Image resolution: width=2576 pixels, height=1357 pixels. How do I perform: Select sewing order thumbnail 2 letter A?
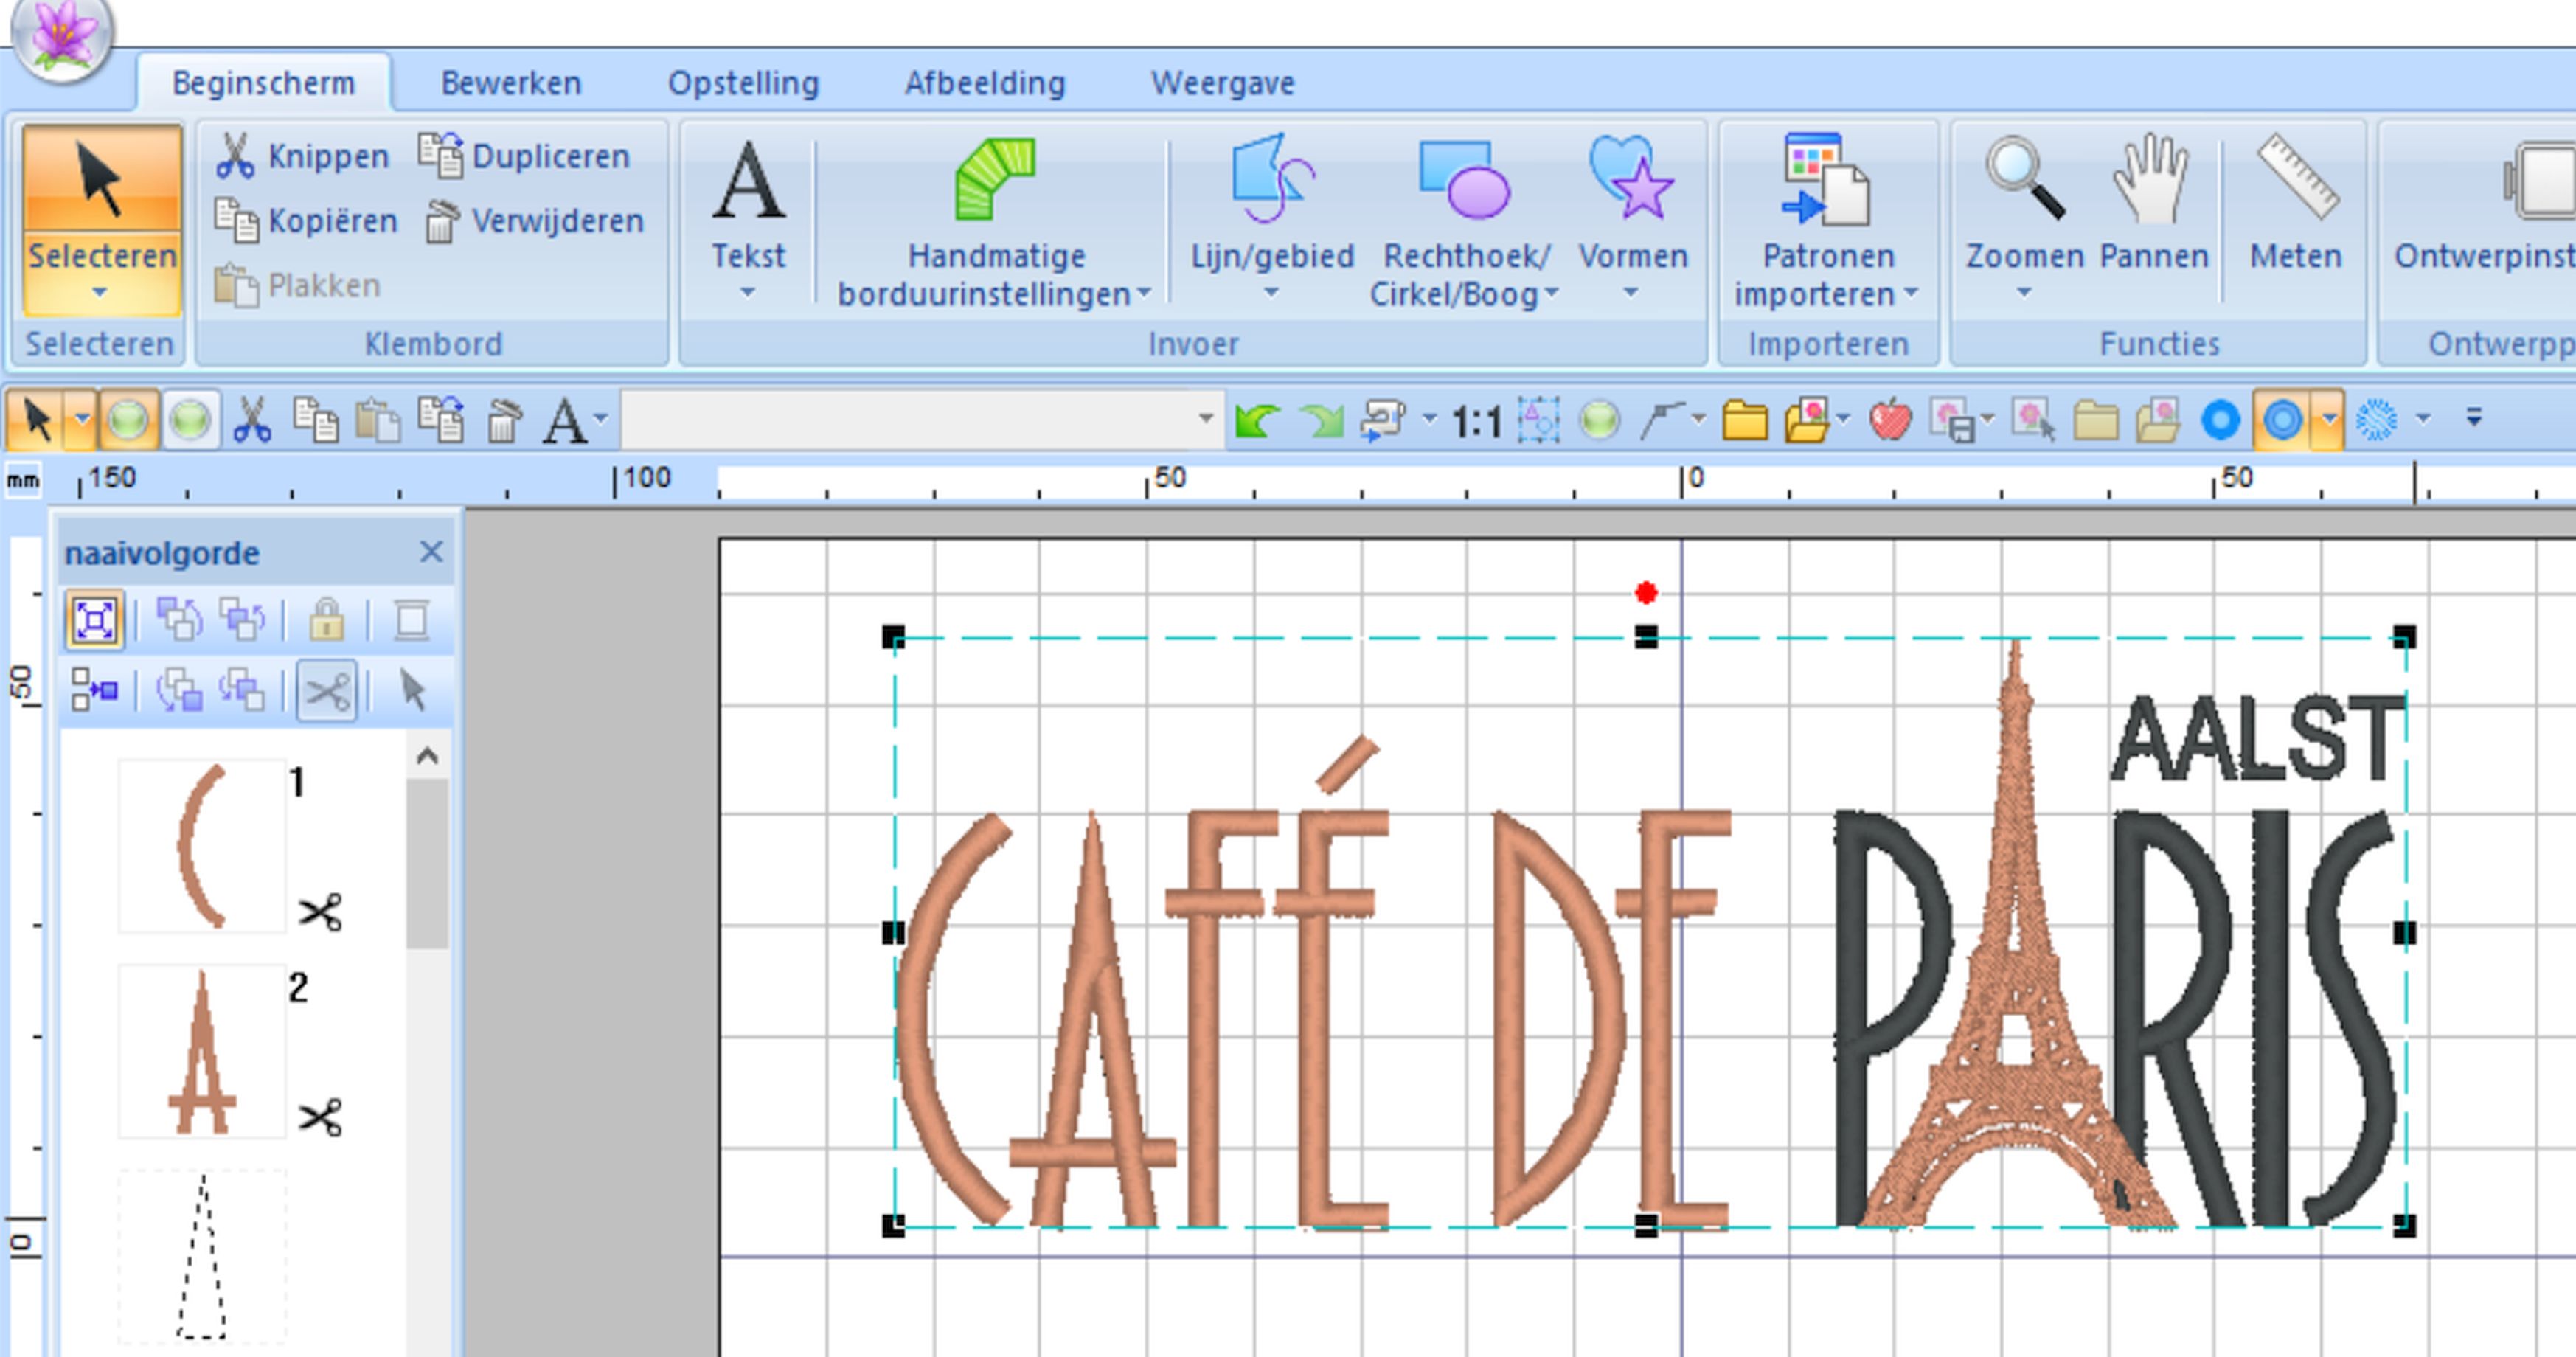(202, 1052)
